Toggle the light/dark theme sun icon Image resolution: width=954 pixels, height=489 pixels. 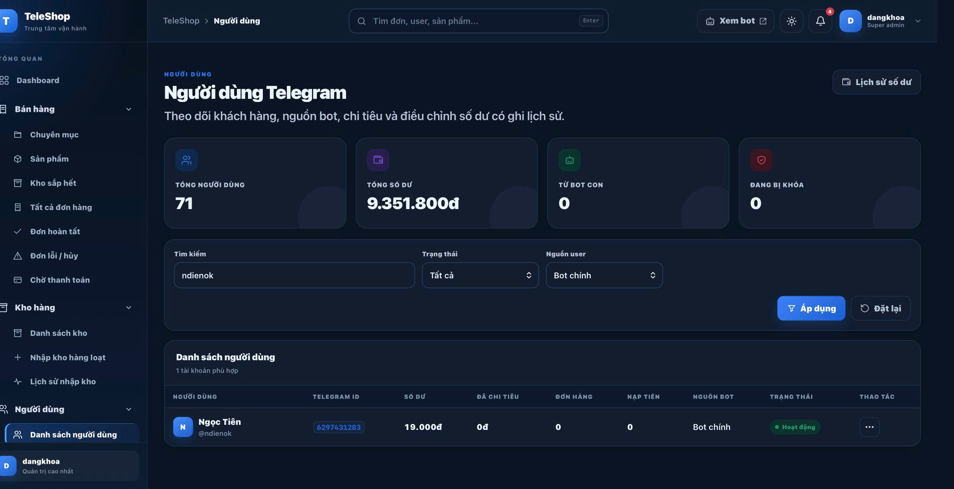[791, 21]
